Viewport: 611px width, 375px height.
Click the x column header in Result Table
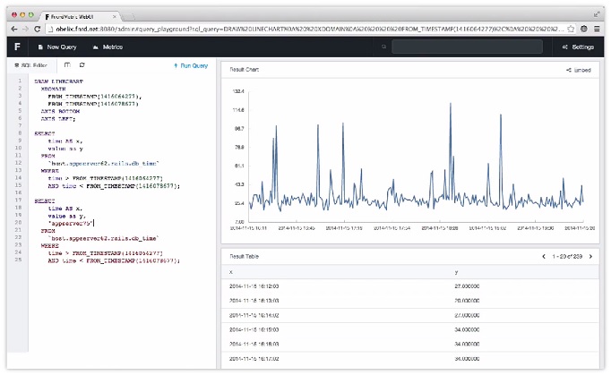(231, 271)
